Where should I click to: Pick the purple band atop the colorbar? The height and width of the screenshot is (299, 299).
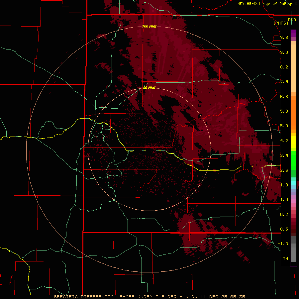293,33
